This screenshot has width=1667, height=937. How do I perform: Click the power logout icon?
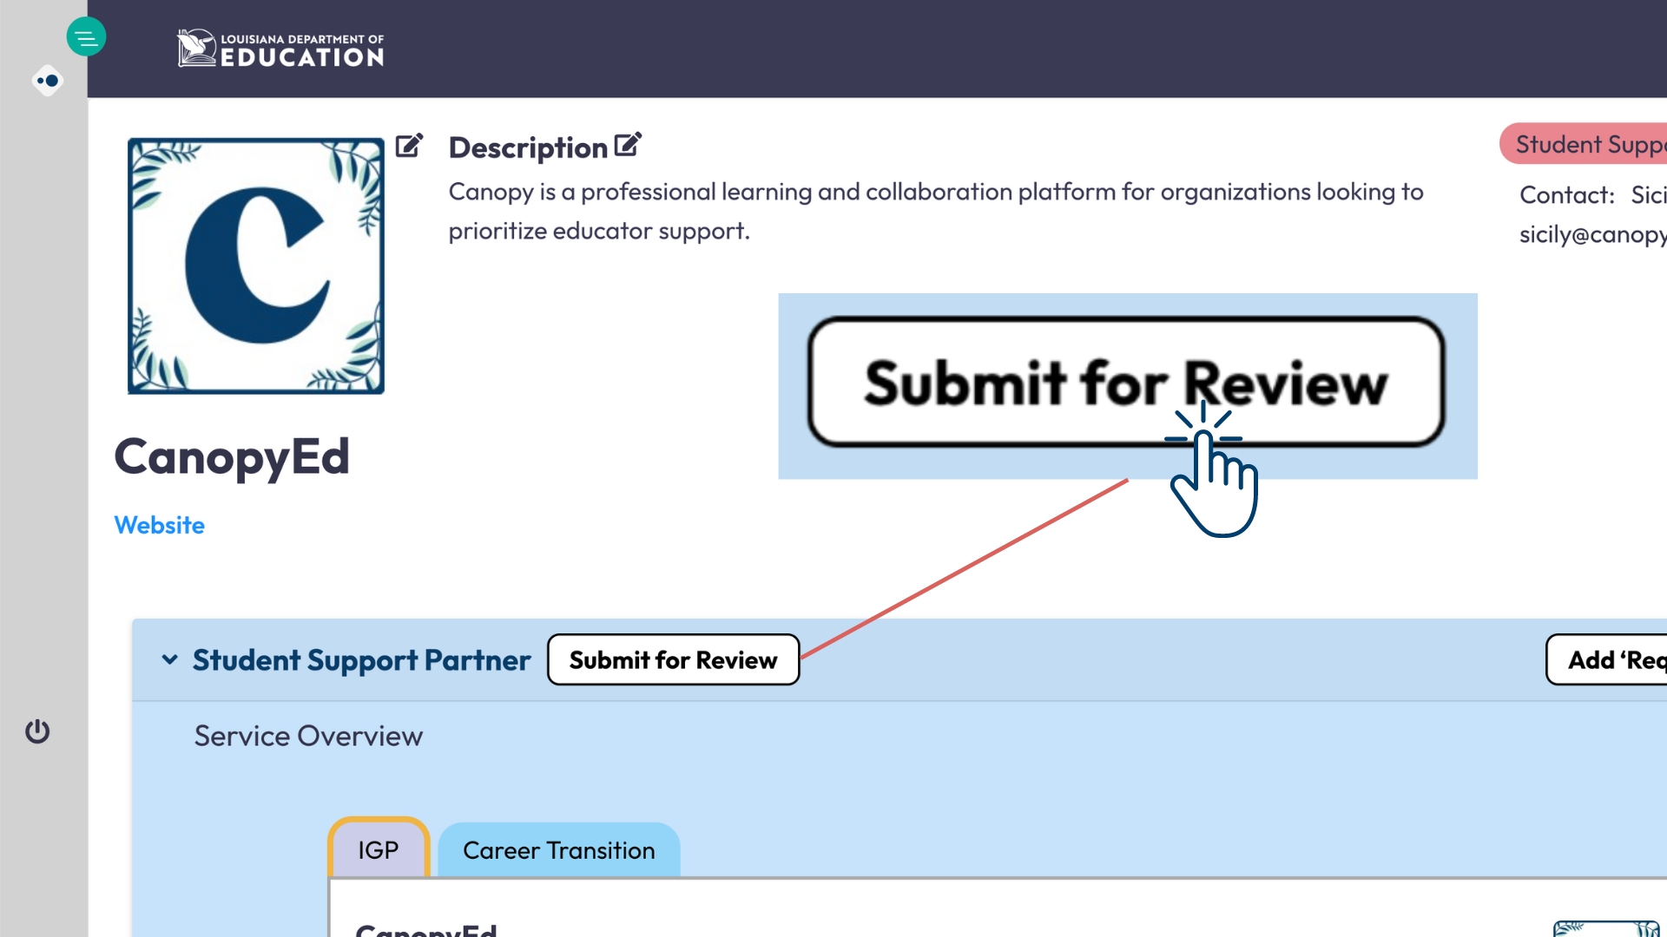click(37, 731)
